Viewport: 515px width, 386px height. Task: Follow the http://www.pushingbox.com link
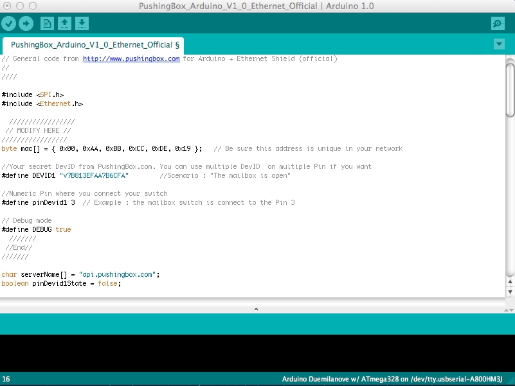pyautogui.click(x=131, y=58)
